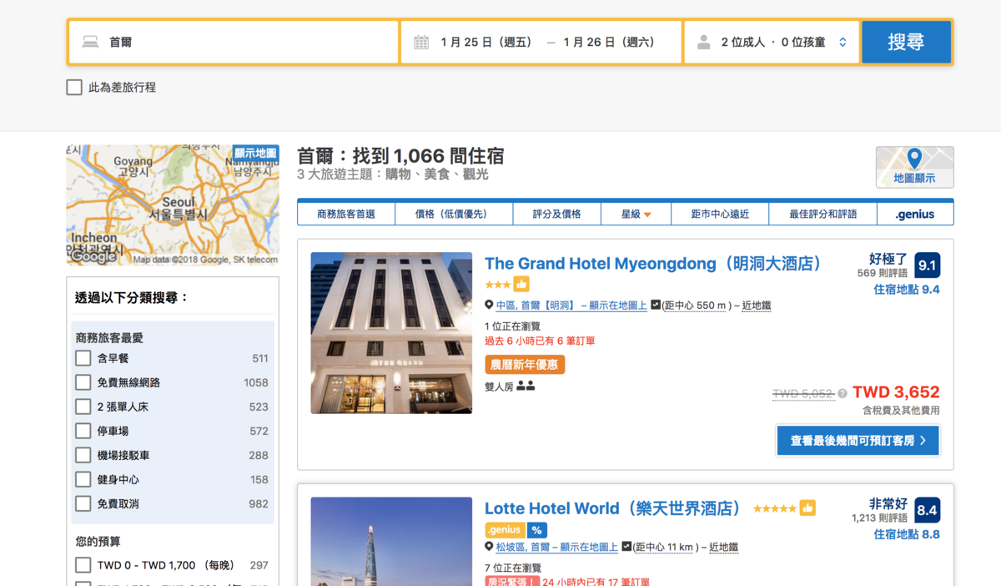Click the 近地鐵 label on Grand Hotel listing
This screenshot has width=1001, height=586.
757,306
